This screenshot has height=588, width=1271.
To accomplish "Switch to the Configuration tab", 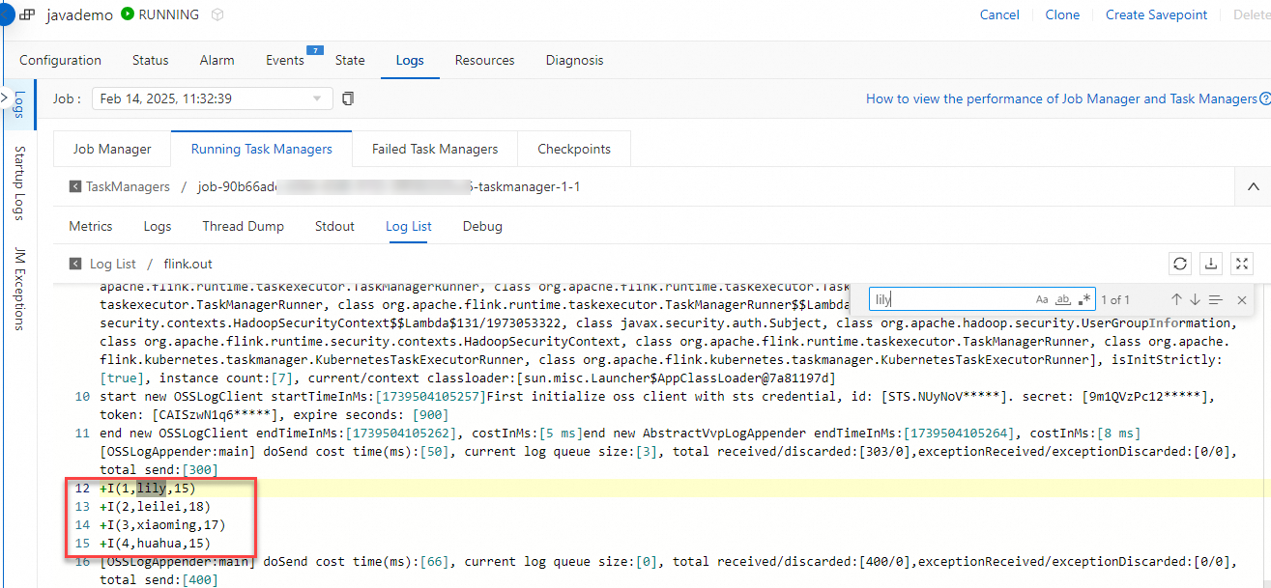I will [60, 60].
